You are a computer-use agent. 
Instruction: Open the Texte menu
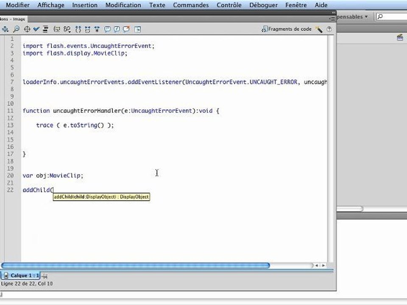[x=157, y=5]
